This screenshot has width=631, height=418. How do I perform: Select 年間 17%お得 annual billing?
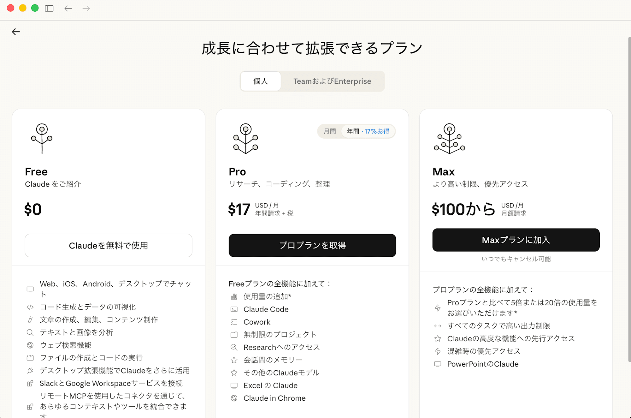click(x=368, y=131)
